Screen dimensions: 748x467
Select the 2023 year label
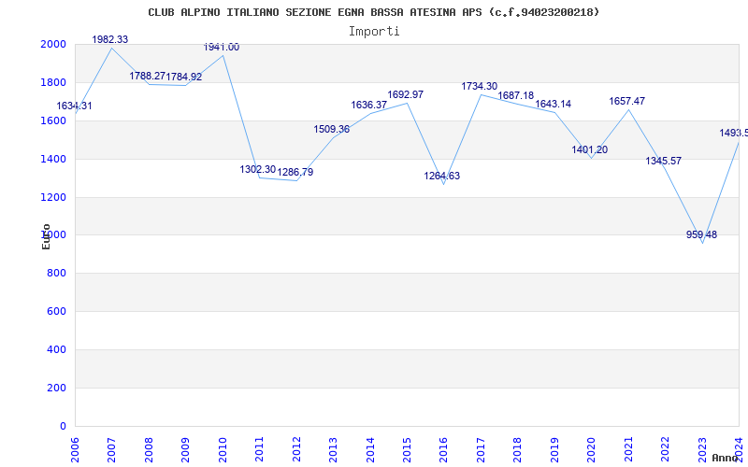point(703,449)
